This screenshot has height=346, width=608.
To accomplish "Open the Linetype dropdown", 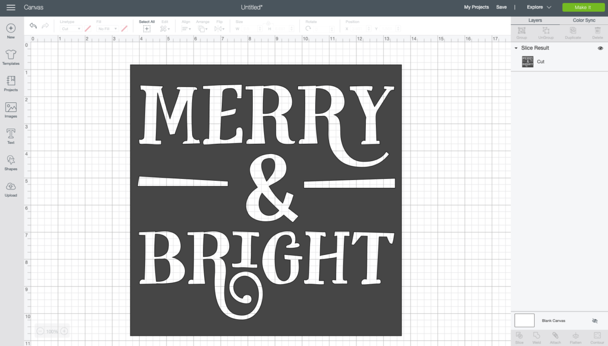I will pyautogui.click(x=70, y=29).
